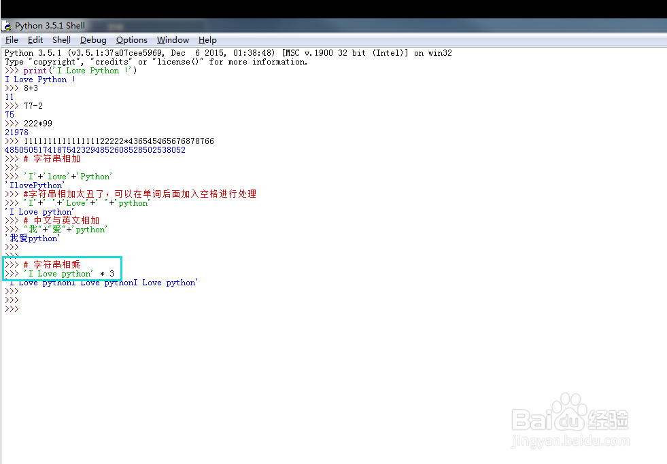Viewport: 667px width, 464px height.
Task: Click the output '我爱python'
Action: click(33, 238)
